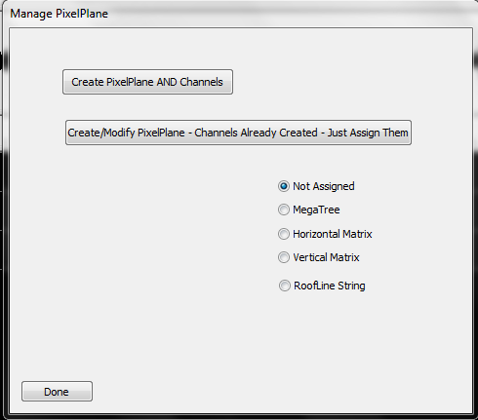This screenshot has width=478, height=420.
Task: Select the Horizontal Matrix radio button
Action: click(325, 234)
